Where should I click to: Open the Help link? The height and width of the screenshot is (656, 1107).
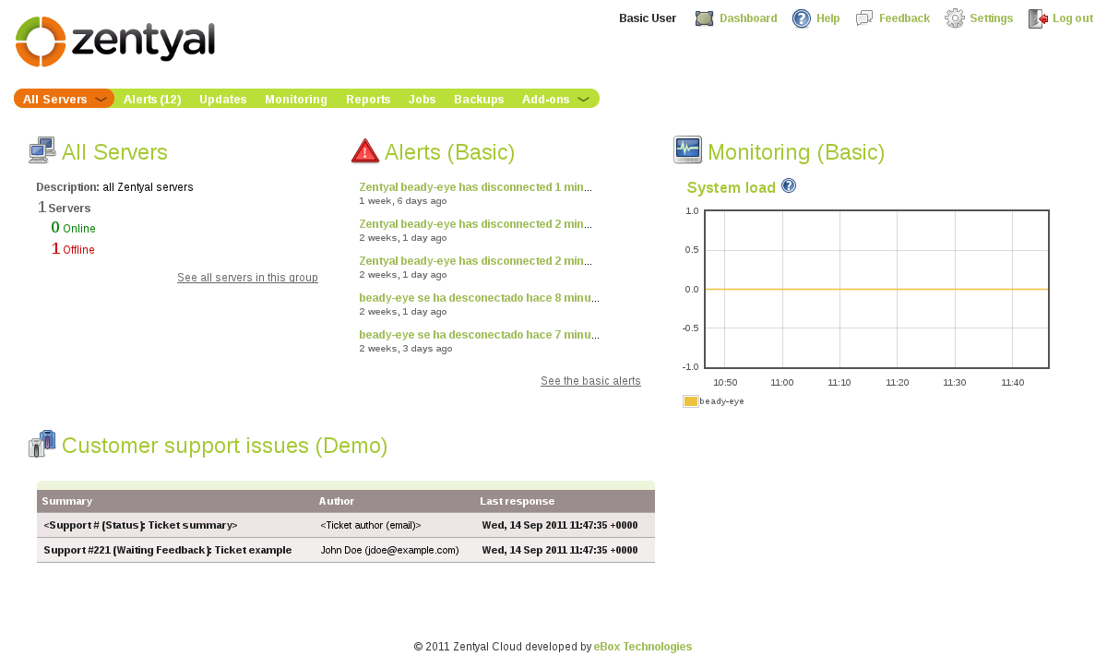pyautogui.click(x=828, y=18)
